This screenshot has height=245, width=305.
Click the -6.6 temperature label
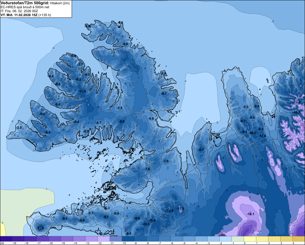[x=51, y=76]
